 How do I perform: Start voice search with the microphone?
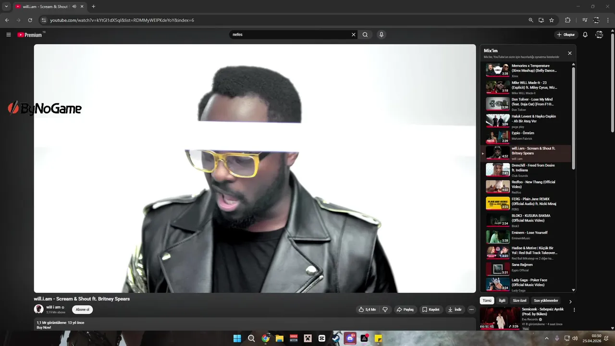[x=381, y=35]
